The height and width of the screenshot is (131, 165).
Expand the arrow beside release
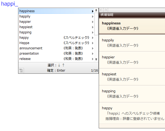pyautogui.click(x=93, y=59)
